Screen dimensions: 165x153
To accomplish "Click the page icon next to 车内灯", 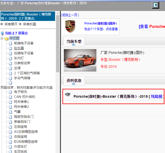I will click(x=11, y=58).
